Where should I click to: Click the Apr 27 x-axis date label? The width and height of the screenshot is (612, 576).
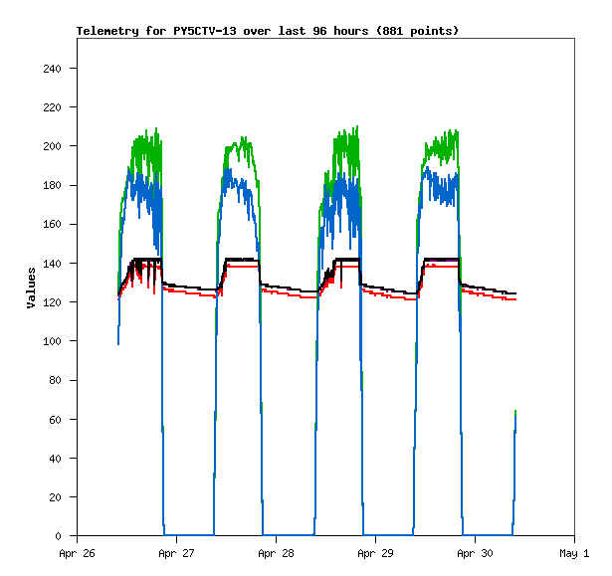click(176, 553)
